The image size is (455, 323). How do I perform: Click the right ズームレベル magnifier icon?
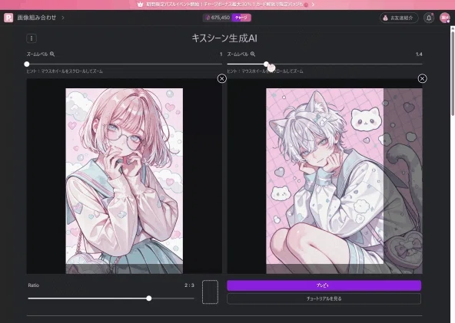(253, 54)
